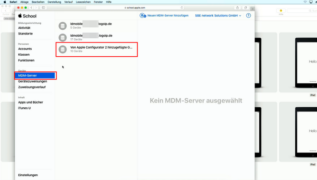This screenshot has height=180, width=317.
Task: Click the add MDM server icon
Action: coord(143,16)
